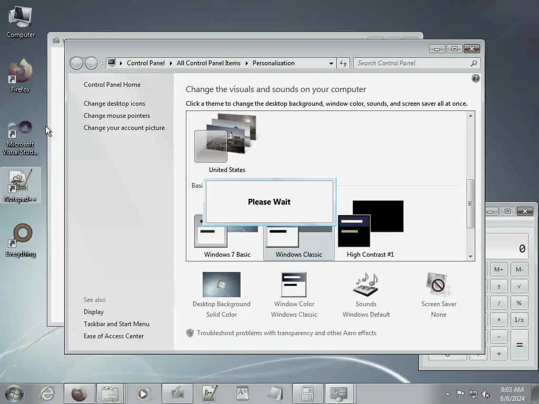Image resolution: width=539 pixels, height=404 pixels.
Task: Click the theme list scroll down arrow
Action: tap(470, 256)
